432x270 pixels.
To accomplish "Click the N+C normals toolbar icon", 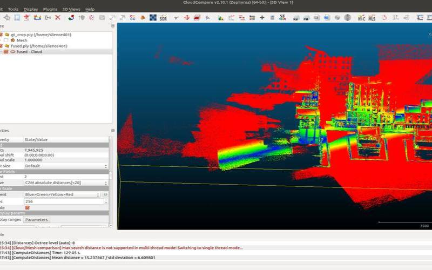I will point(361,18).
